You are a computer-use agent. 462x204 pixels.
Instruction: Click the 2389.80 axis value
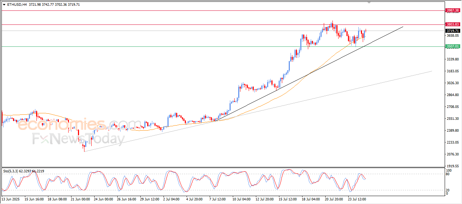[x=452, y=131]
